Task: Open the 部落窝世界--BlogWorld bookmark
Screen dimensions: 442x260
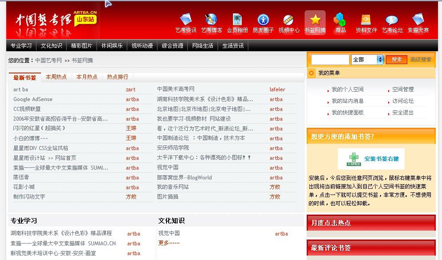Action: click(184, 177)
